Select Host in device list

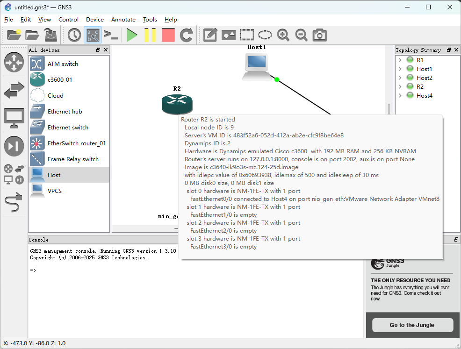point(69,175)
